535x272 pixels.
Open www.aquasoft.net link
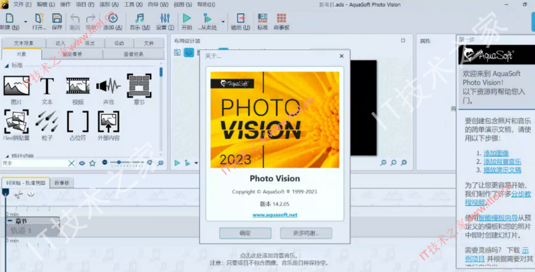[274, 215]
